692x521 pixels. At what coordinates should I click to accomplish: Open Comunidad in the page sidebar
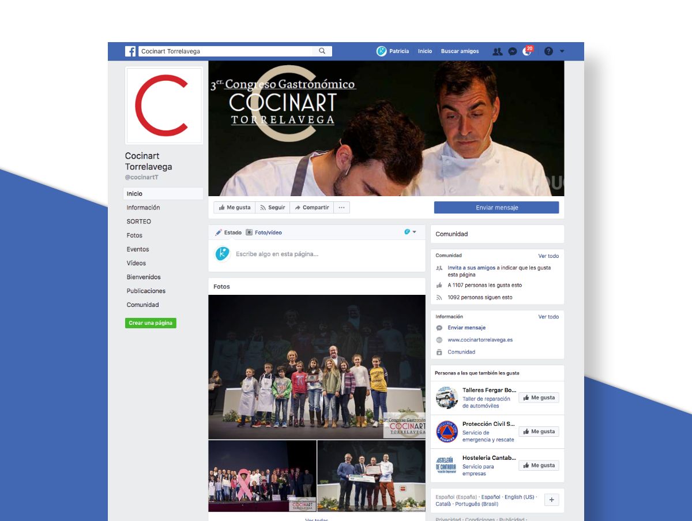(142, 305)
